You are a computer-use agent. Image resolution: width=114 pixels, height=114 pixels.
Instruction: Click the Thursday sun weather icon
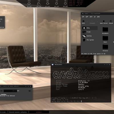tap(56, 4)
